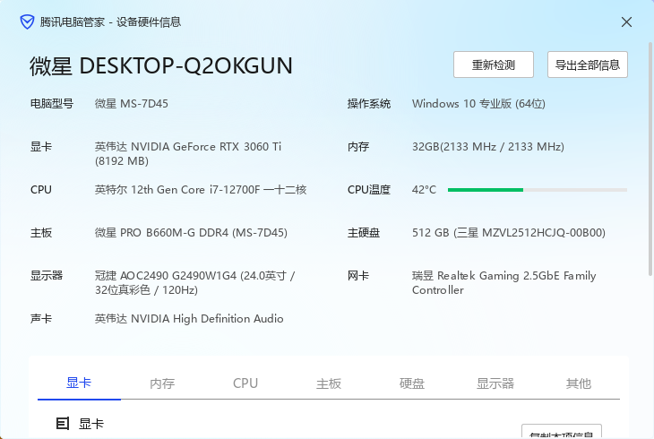Click the 网卡 label

click(x=358, y=275)
